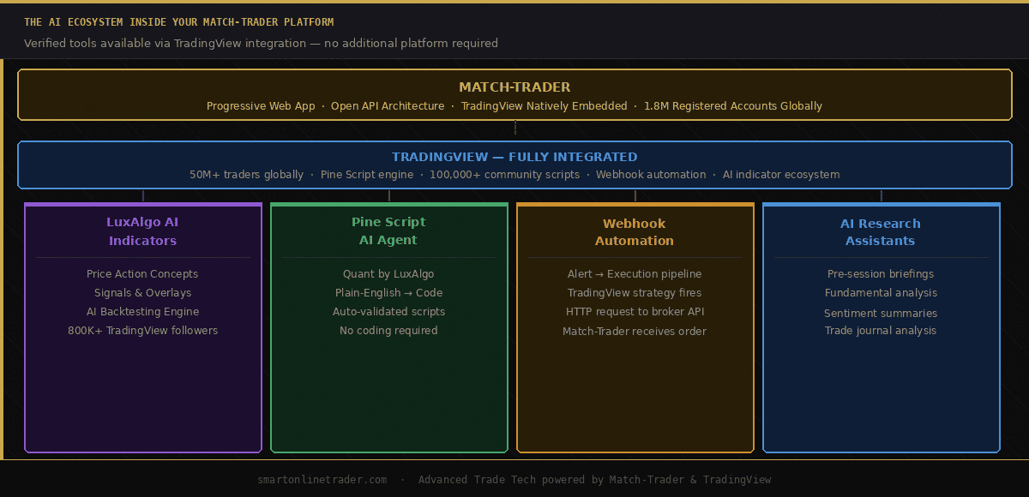Visit smartonlinetrader.com in the footer
This screenshot has width=1029, height=497.
tap(322, 480)
